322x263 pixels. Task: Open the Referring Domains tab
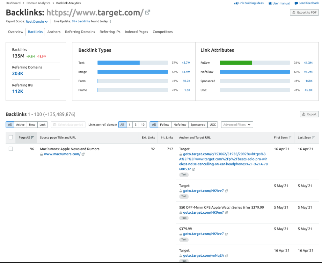(x=80, y=32)
